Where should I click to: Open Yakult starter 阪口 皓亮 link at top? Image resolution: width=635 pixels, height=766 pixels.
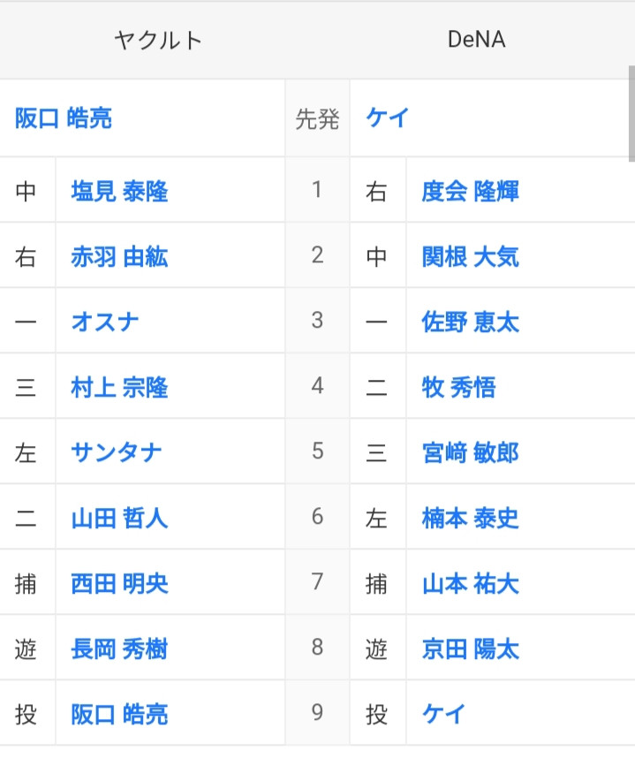(64, 118)
